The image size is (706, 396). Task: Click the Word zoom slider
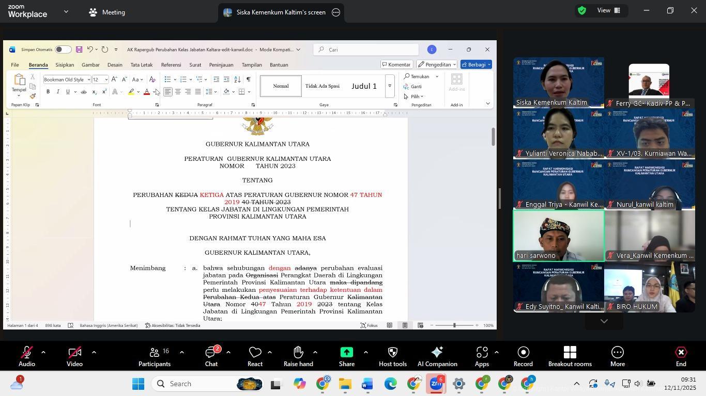[x=454, y=325]
